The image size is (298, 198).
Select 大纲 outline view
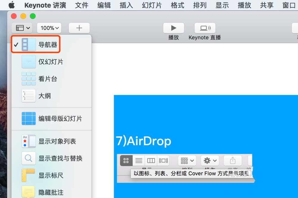click(51, 96)
